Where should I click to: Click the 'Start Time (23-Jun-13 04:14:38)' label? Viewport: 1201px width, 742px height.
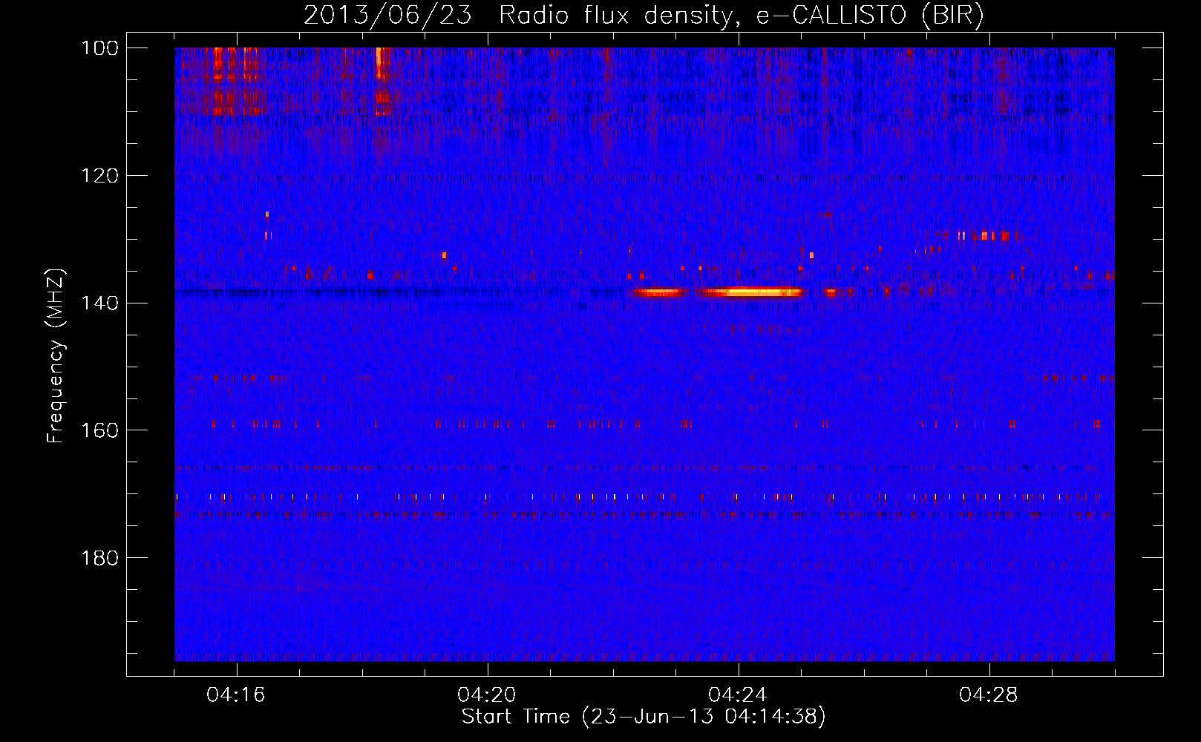click(644, 717)
